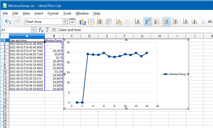Image resolution: width=213 pixels, height=128 pixels.
Task: Click cell 'Date and time' in A1
Action: [x=27, y=40]
